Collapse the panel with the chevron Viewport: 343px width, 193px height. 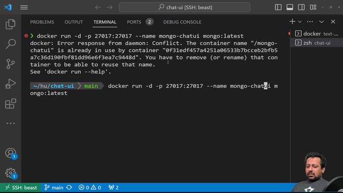(322, 21)
